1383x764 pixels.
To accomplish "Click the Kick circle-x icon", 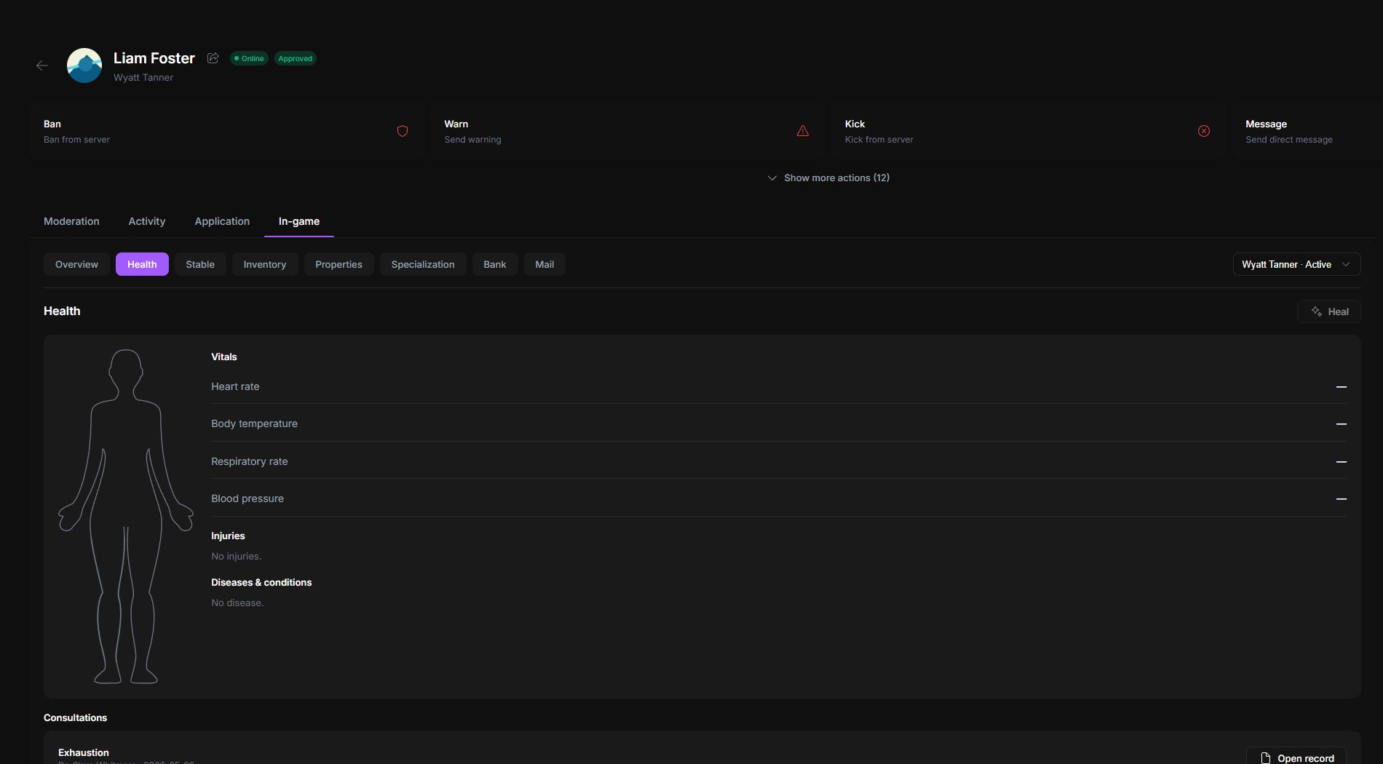I will [x=1204, y=131].
